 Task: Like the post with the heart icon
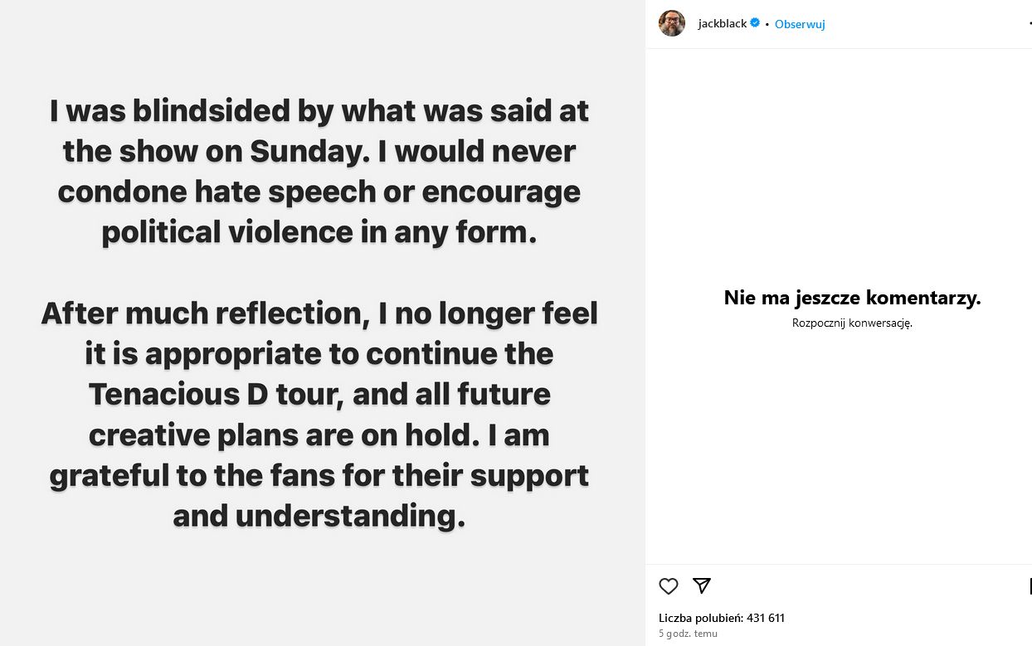pyautogui.click(x=669, y=586)
